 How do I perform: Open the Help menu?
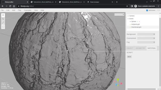[42, 10]
